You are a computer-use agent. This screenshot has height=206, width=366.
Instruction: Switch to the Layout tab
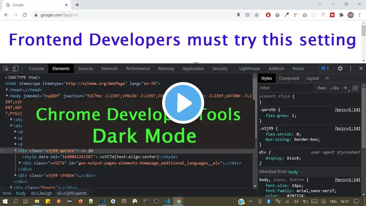313,78
